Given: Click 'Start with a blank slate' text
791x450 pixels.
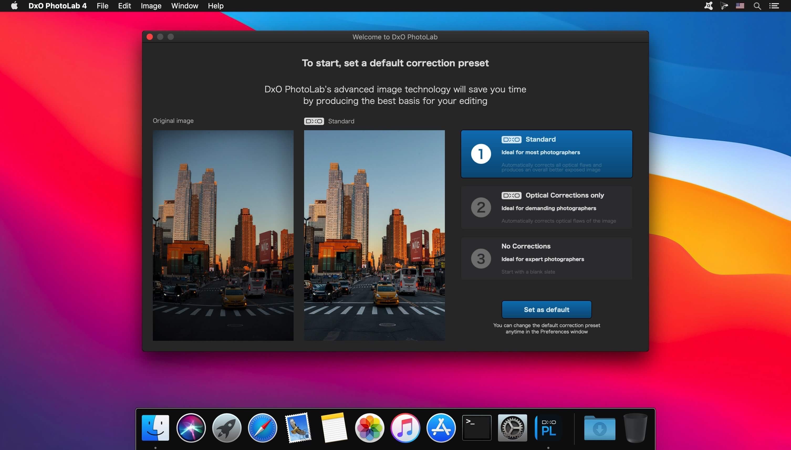Looking at the screenshot, I should [528, 272].
